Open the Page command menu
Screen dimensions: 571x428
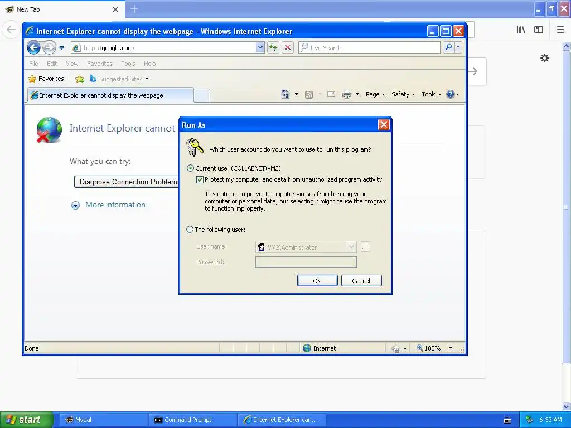click(375, 94)
